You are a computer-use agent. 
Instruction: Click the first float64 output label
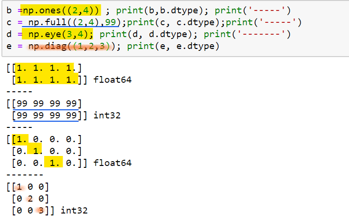click(x=113, y=80)
